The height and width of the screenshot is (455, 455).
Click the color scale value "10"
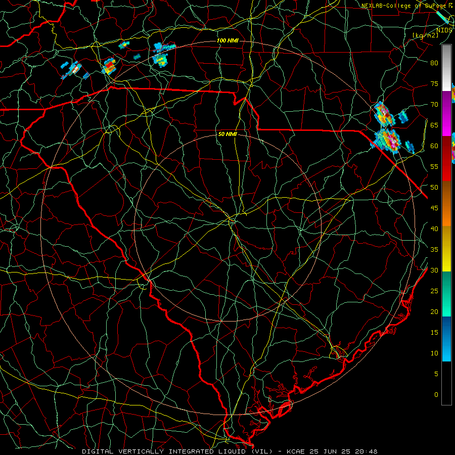[434, 353]
